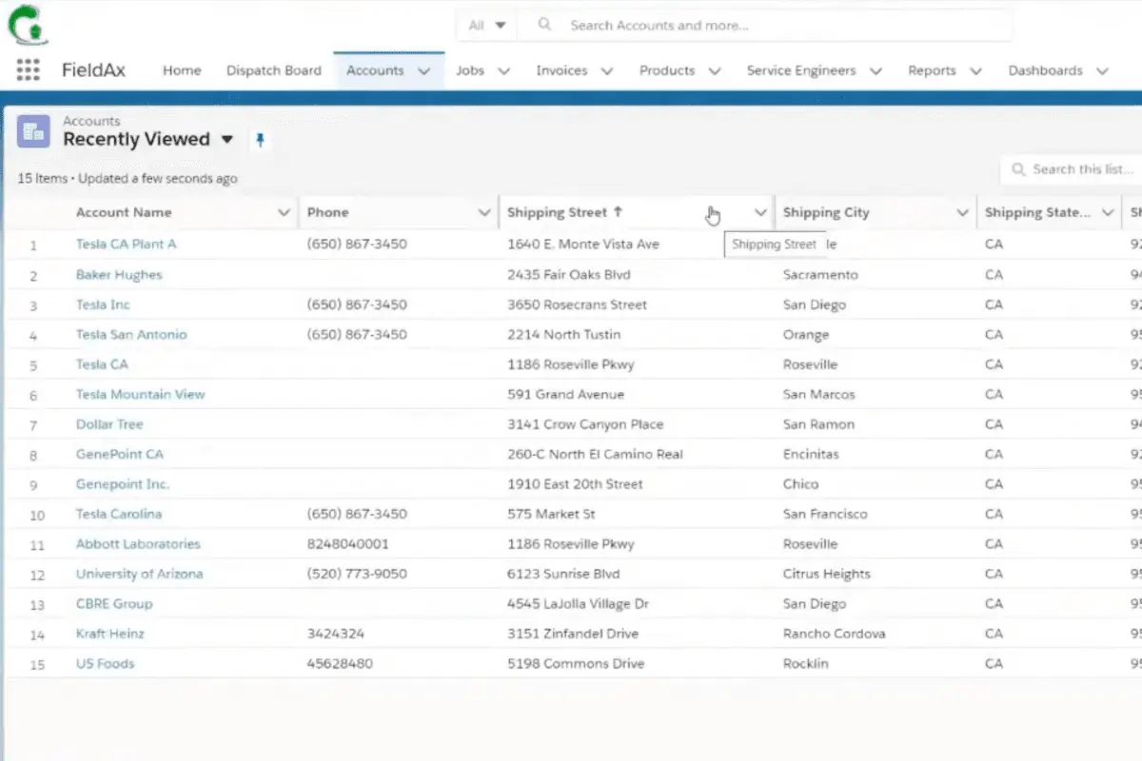Open the Products tab
Screen dimensions: 1142x761
pos(667,70)
